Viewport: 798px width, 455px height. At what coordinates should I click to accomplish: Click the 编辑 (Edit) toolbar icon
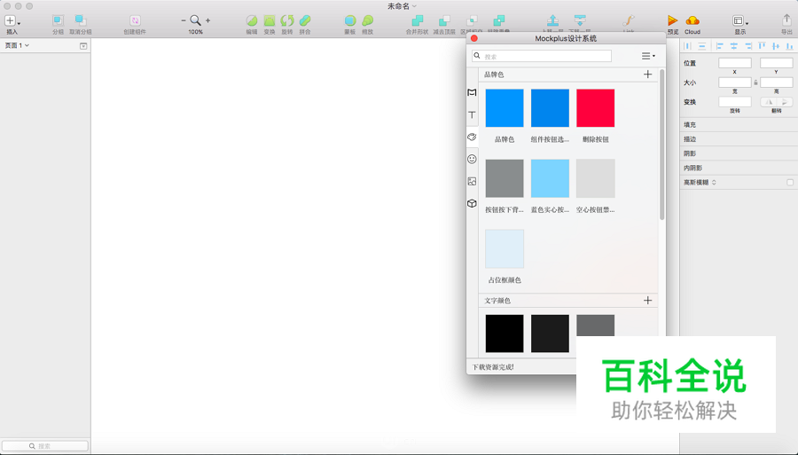pyautogui.click(x=252, y=20)
